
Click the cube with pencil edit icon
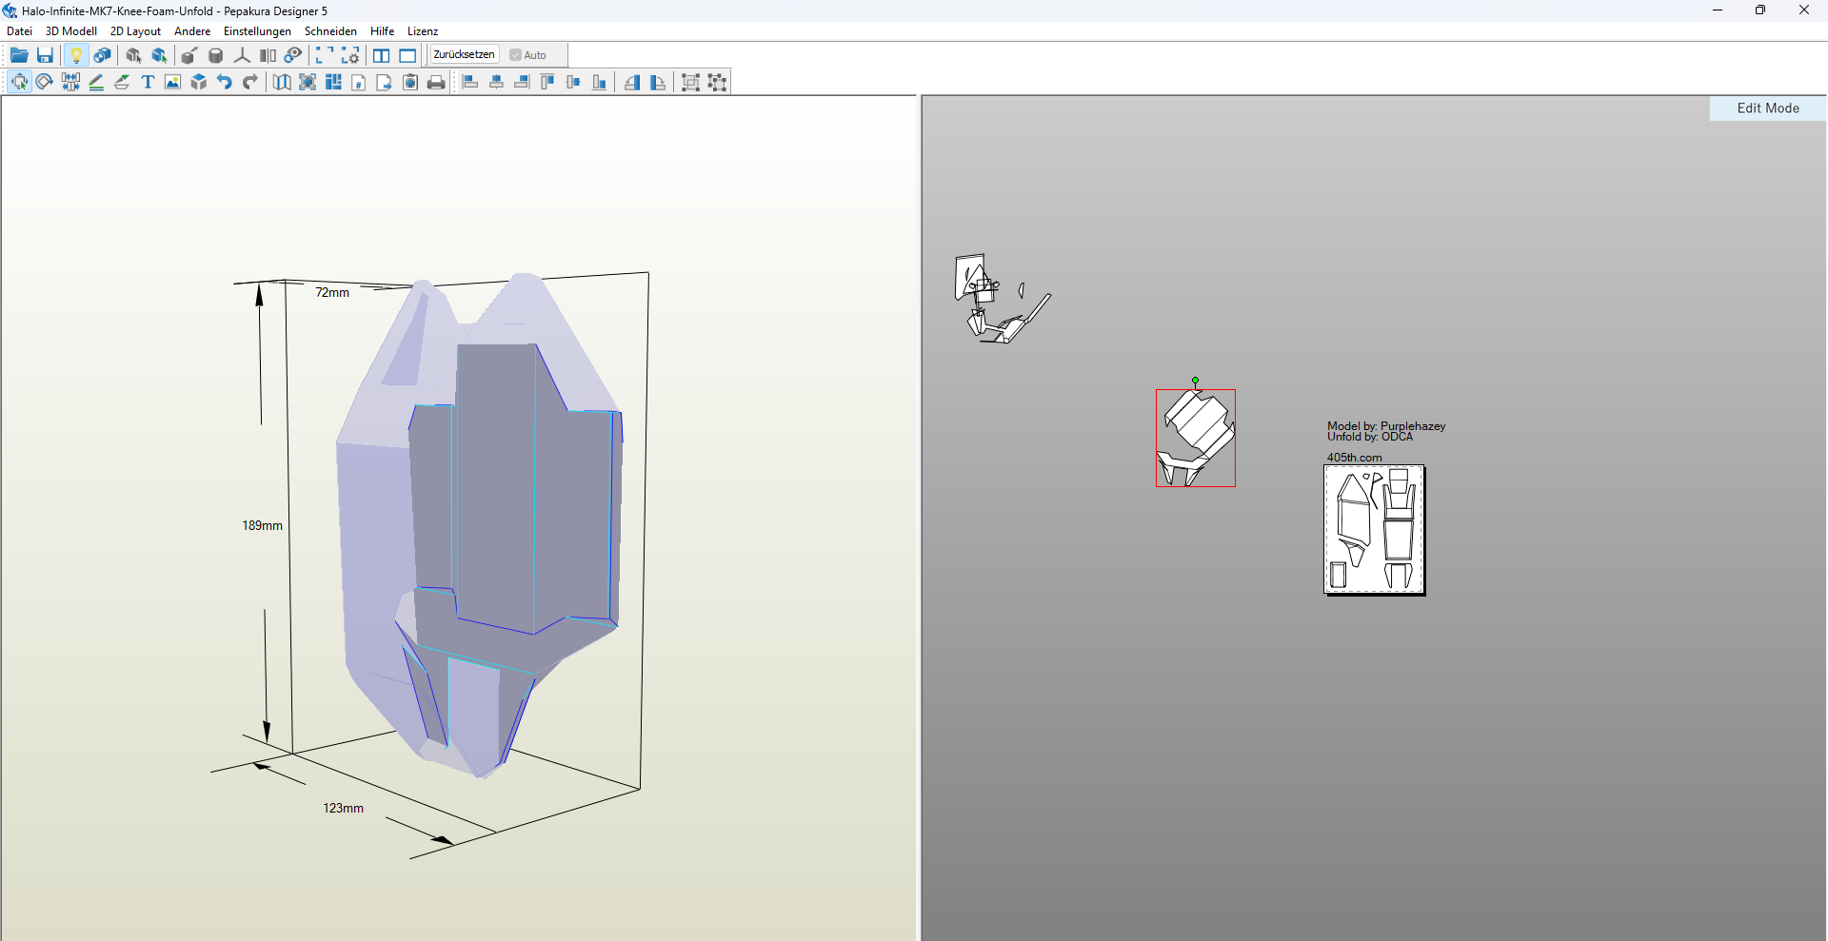[x=189, y=55]
